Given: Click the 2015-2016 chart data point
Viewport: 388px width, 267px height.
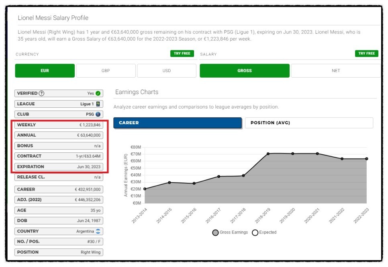Looking at the screenshot, I should point(194,183).
